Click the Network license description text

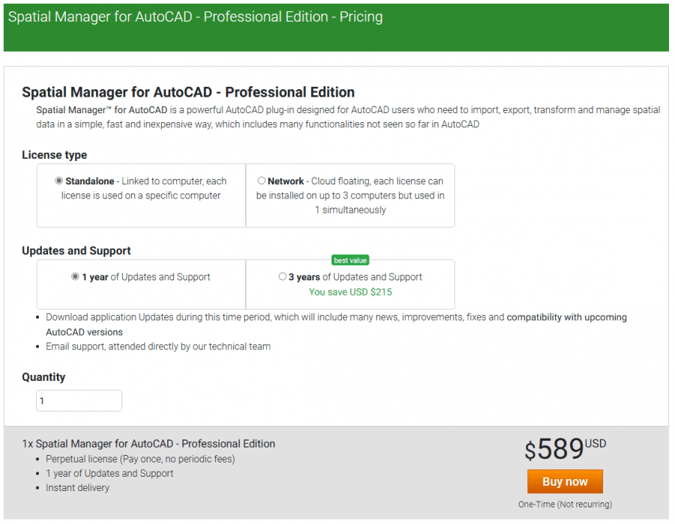(x=352, y=195)
